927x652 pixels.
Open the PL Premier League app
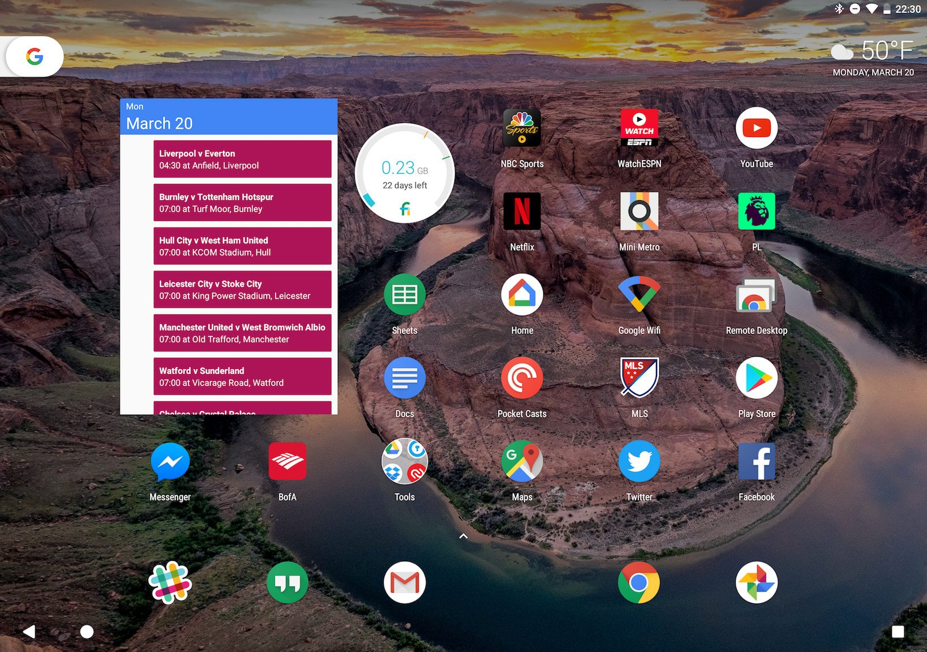[757, 211]
